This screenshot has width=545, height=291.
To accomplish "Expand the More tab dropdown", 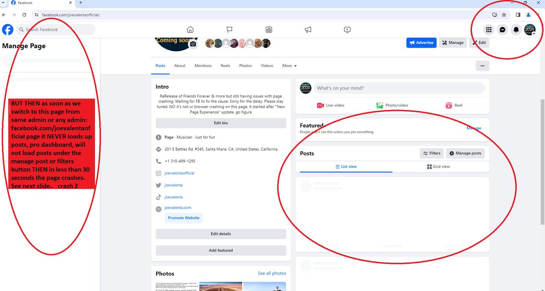I will [289, 66].
